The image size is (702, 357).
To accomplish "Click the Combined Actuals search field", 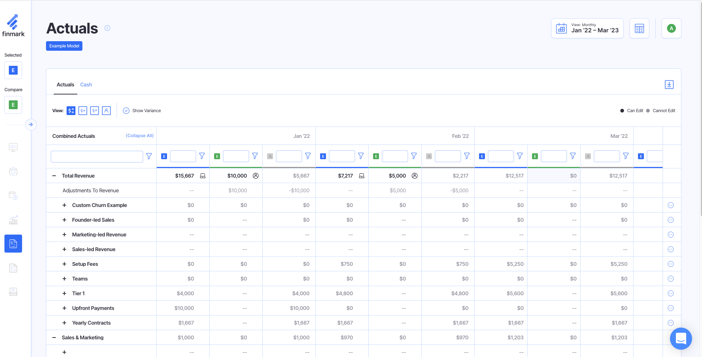I will 97,156.
